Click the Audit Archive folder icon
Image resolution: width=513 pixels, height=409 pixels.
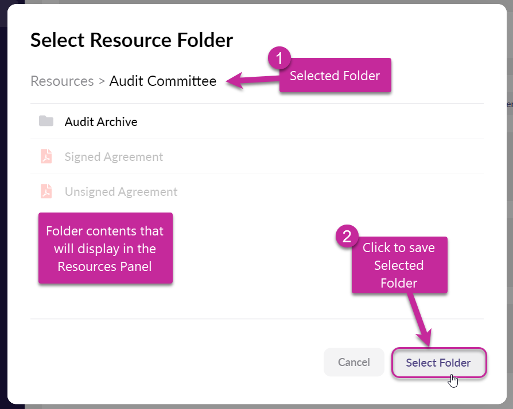coord(46,121)
